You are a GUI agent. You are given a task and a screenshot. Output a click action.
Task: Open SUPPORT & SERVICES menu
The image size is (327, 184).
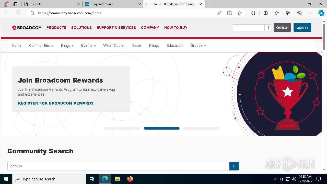(x=116, y=28)
